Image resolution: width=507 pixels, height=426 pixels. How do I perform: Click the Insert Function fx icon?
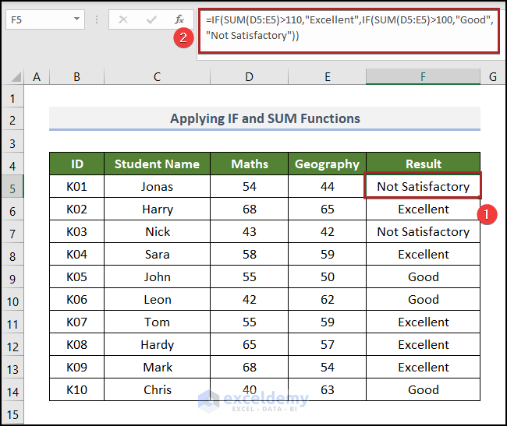(x=179, y=19)
